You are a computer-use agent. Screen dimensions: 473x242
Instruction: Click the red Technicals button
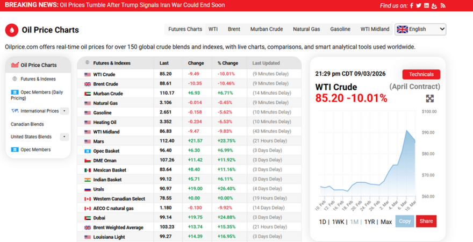tap(421, 74)
